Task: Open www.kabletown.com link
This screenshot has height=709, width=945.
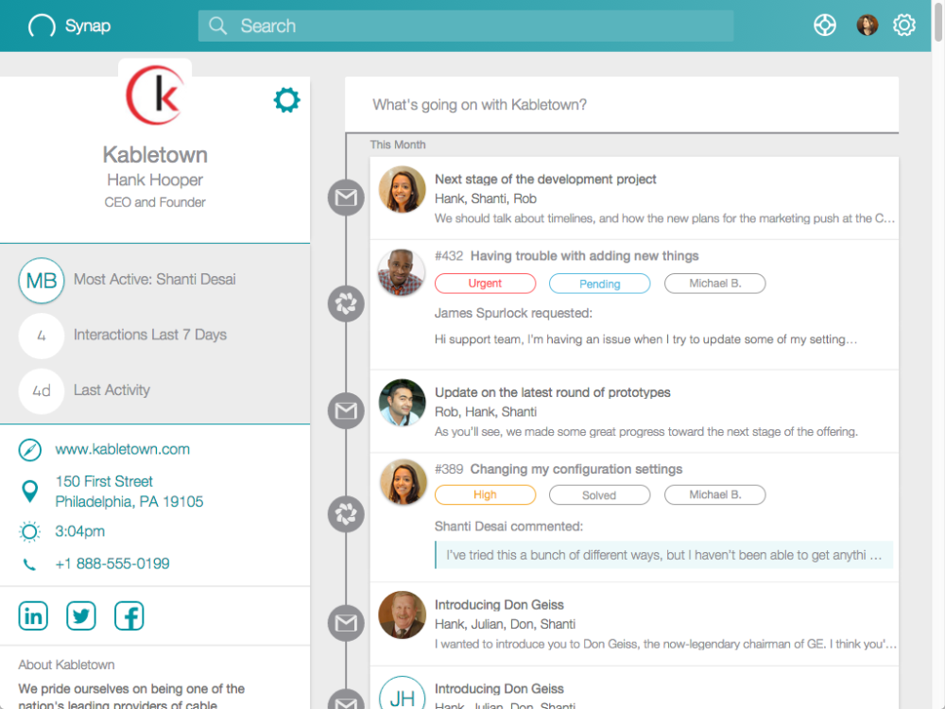Action: 122,449
